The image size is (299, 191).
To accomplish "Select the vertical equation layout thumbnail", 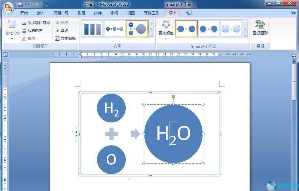I will (137, 29).
